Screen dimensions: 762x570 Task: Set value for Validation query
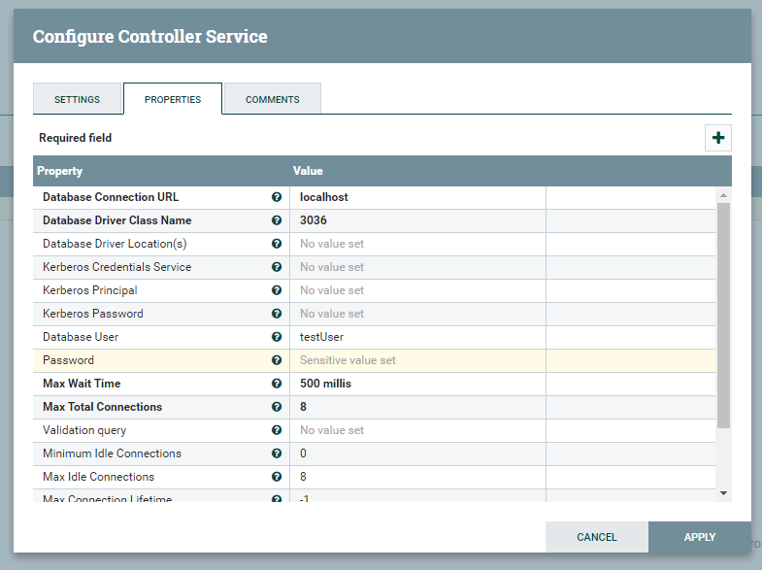417,430
